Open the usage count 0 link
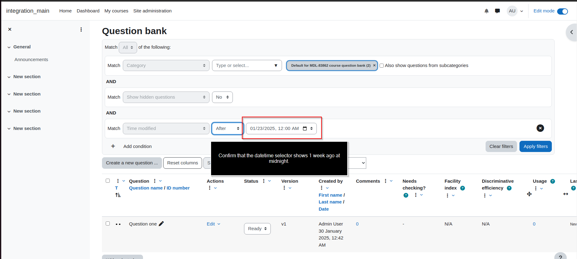The height and width of the screenshot is (259, 577). pos(534,224)
